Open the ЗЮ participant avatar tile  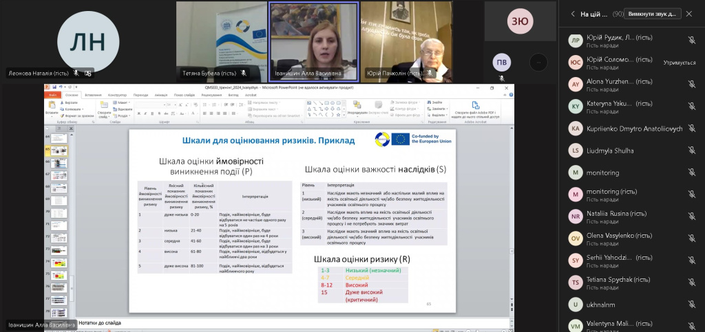click(x=520, y=21)
